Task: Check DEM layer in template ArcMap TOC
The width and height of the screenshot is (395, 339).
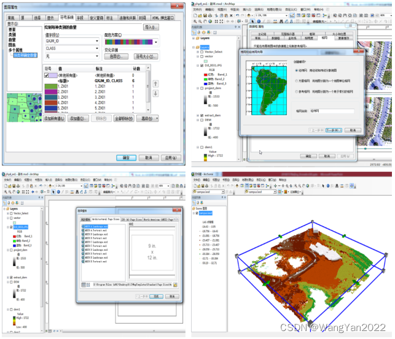Action: coord(11,282)
